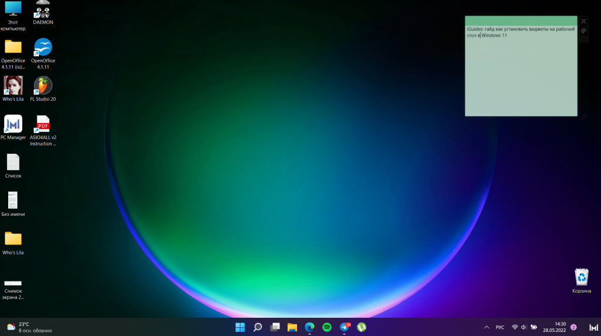Screen dimensions: 601x336
Task: Open Telegram with the unread badge
Action: pos(345,327)
